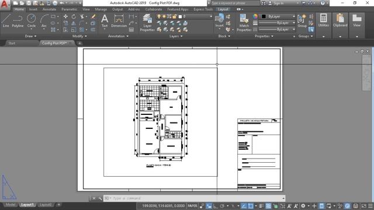
Task: Open the Dimension tool
Action: coord(119,20)
